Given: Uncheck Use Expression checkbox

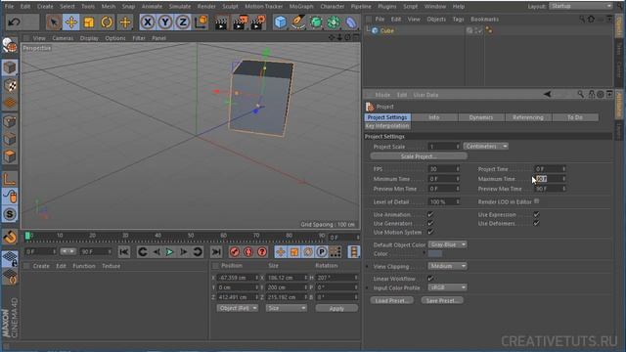Looking at the screenshot, I should (537, 214).
